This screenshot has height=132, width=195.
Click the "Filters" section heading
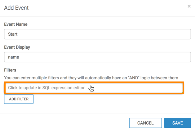(x=10, y=70)
